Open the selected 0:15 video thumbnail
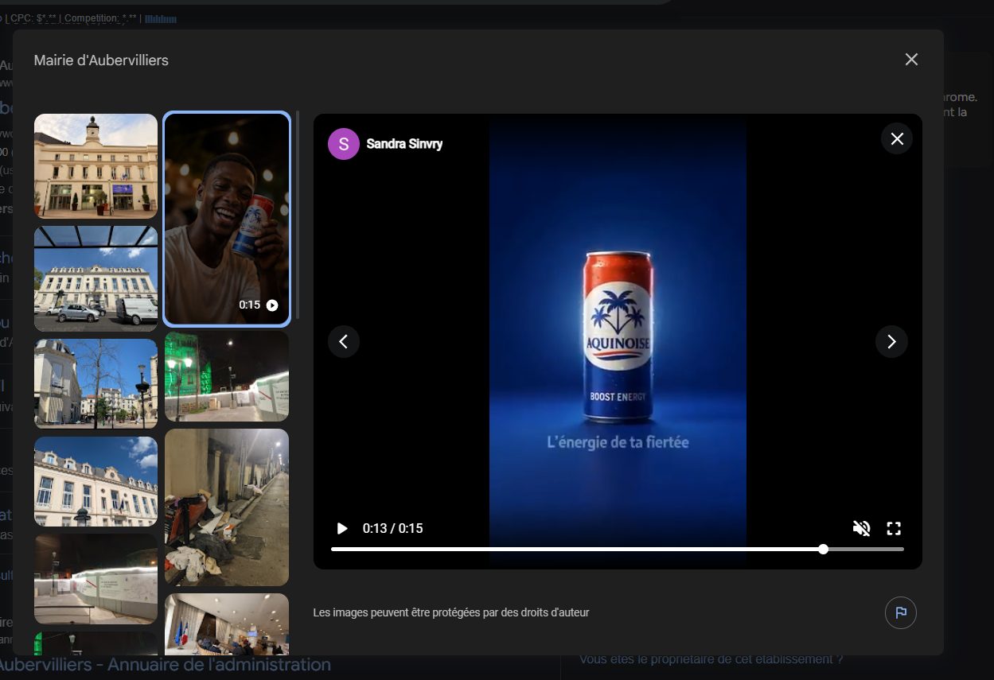The height and width of the screenshot is (680, 994). tap(227, 219)
